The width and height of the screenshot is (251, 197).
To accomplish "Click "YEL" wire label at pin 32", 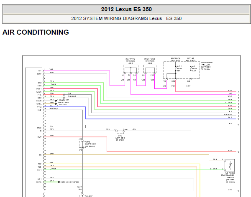I will click(x=51, y=163).
